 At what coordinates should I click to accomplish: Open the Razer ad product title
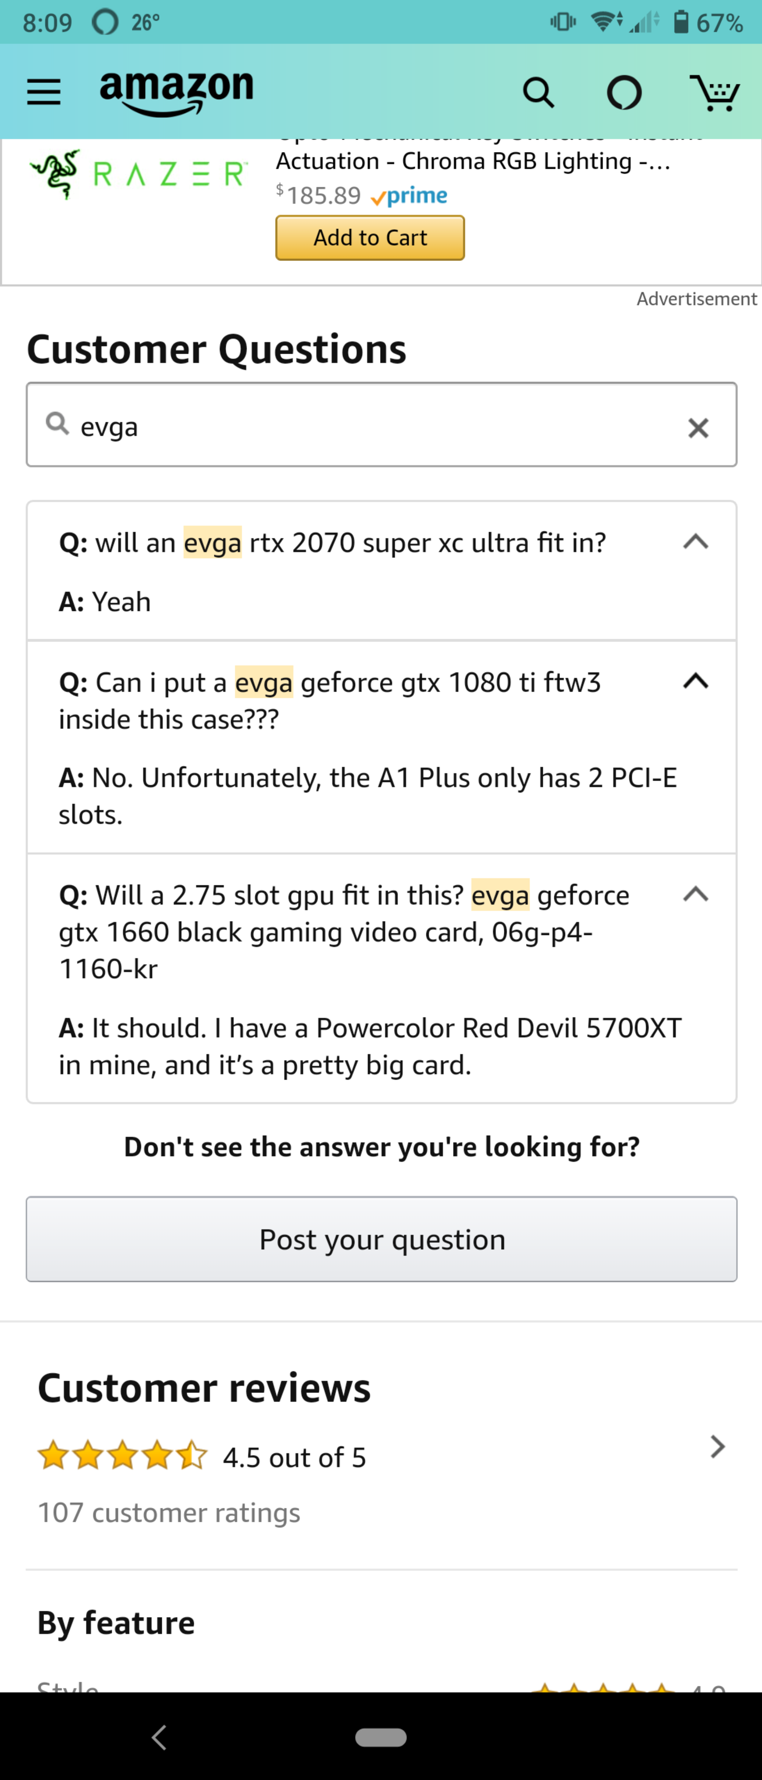pos(472,160)
